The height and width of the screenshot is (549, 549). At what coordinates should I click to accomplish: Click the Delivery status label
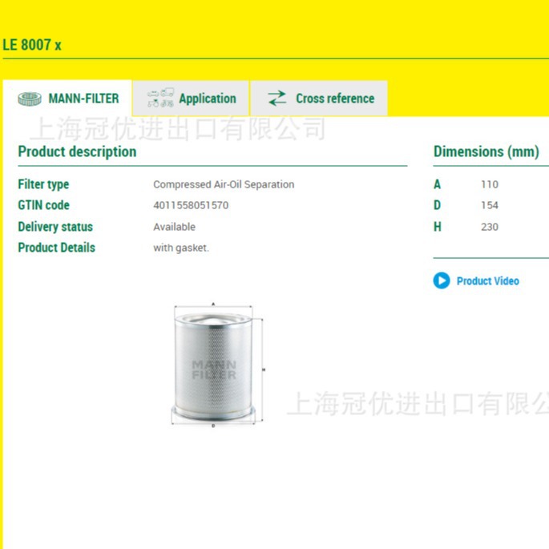[x=55, y=227]
